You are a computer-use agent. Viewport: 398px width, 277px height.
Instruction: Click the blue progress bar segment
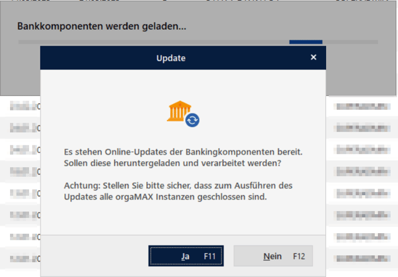click(305, 42)
